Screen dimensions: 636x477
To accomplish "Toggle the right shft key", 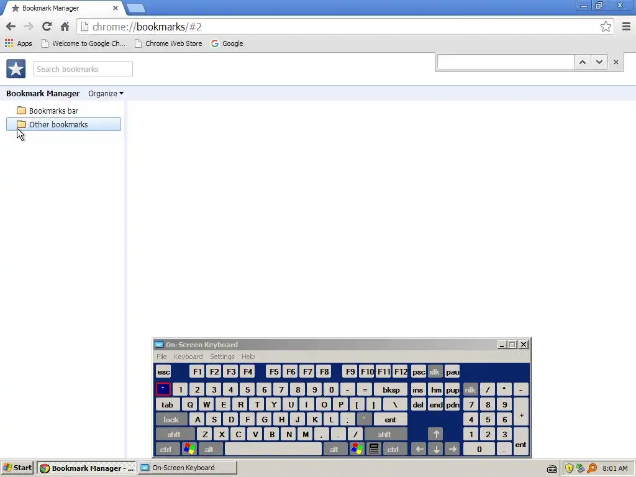I will (x=384, y=434).
